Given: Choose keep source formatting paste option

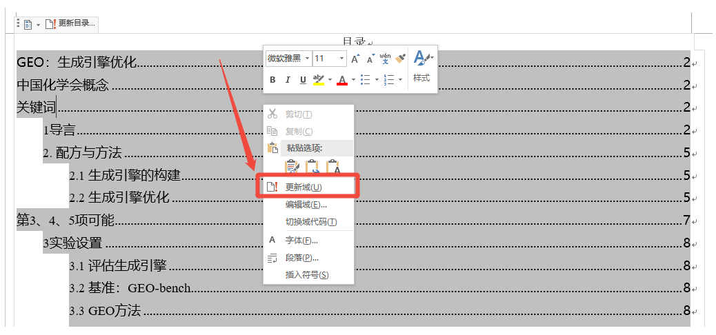Looking at the screenshot, I should pyautogui.click(x=292, y=167).
